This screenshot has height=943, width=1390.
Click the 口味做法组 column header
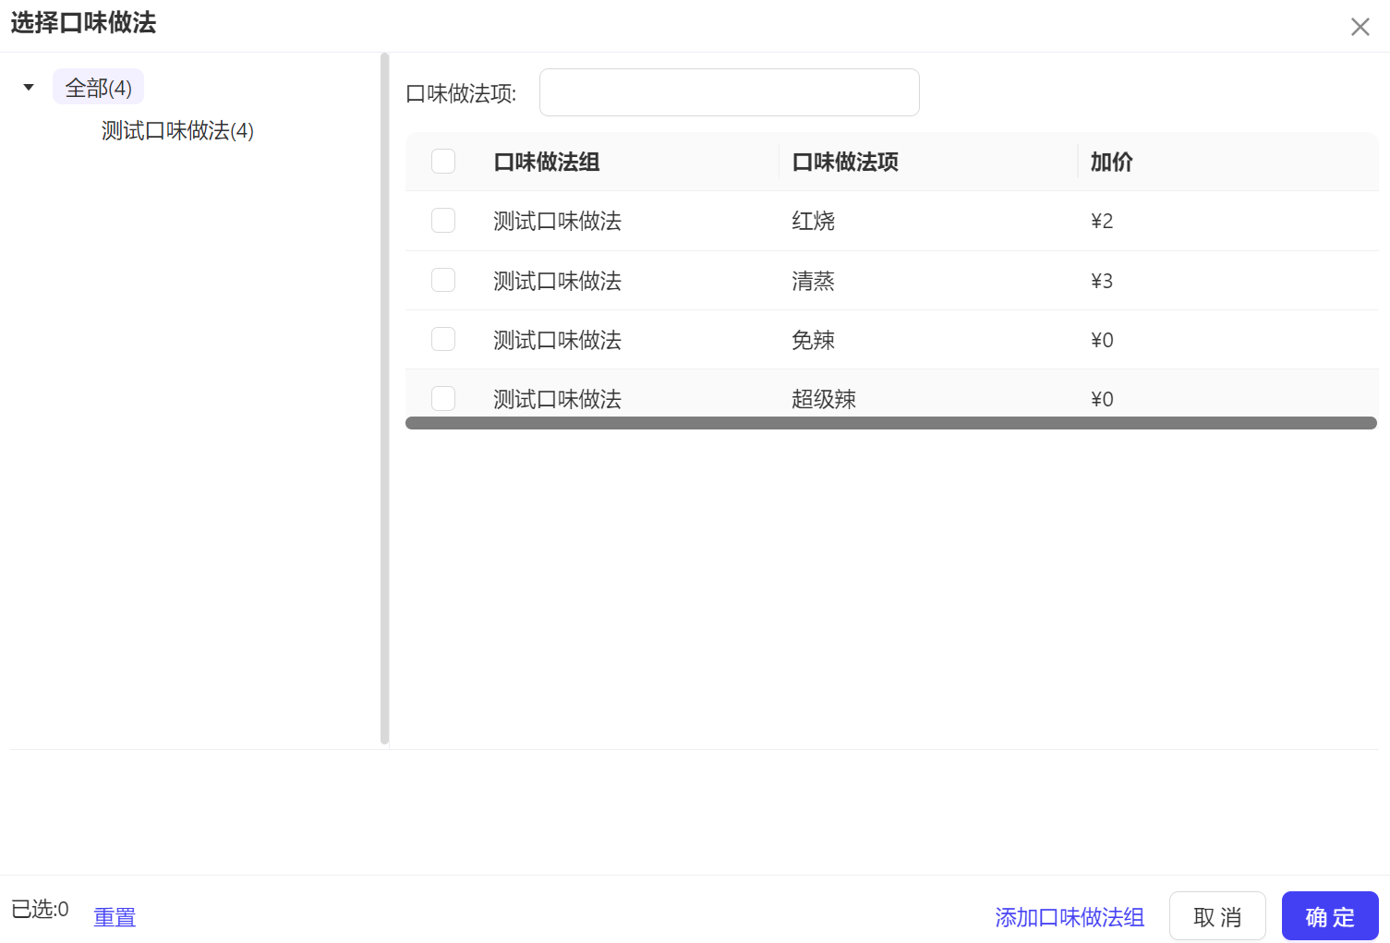pyautogui.click(x=547, y=162)
